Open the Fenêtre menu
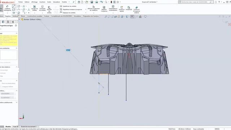This screenshot has height=130, width=231. click(x=64, y=2)
